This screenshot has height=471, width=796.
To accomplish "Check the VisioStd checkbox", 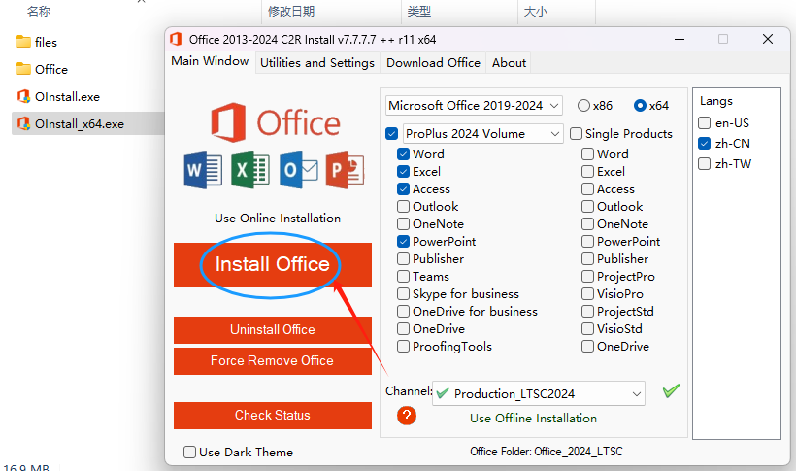I will coord(587,329).
